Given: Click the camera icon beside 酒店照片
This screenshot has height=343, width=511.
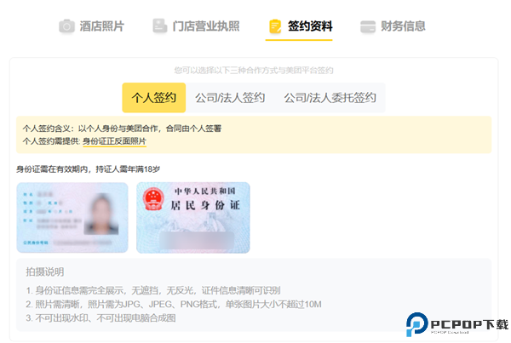Looking at the screenshot, I should point(66,26).
